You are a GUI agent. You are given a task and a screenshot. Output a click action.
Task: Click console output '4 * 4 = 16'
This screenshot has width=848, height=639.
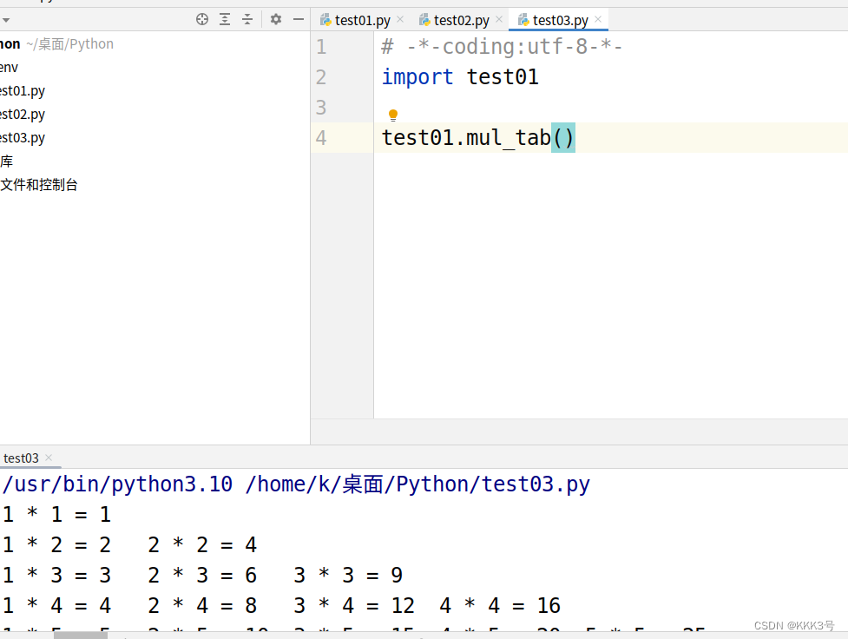click(x=500, y=605)
